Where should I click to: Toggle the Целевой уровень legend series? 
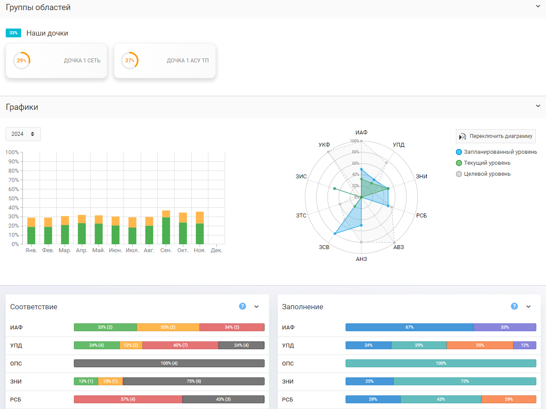483,174
